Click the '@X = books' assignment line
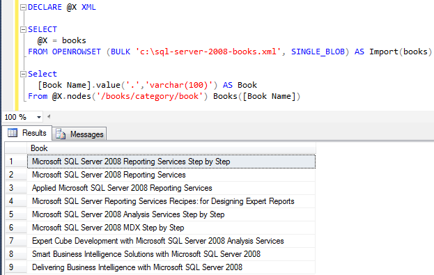The height and width of the screenshot is (275, 434). pyautogui.click(x=62, y=40)
